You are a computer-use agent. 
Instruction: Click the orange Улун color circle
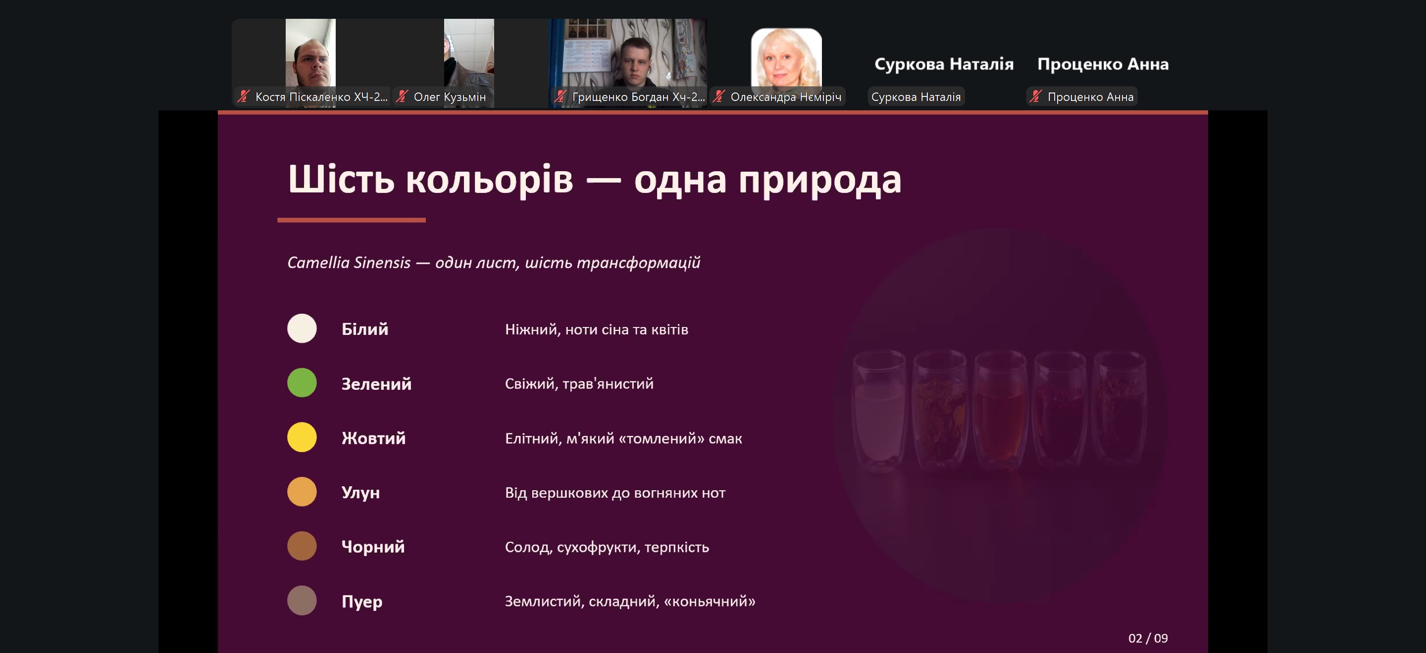tap(302, 492)
